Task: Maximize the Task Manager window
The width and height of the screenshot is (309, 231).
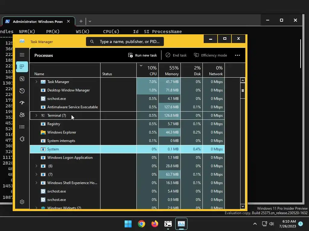Action: click(x=225, y=39)
